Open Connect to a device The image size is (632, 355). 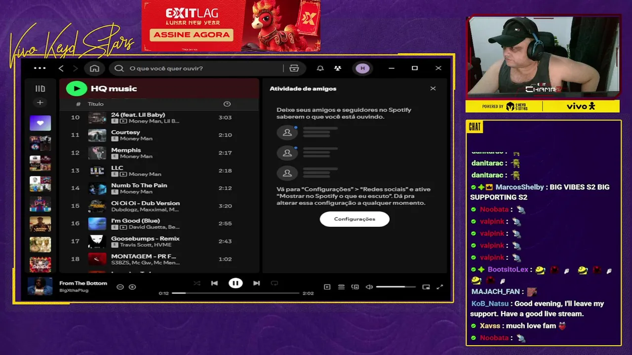point(355,287)
